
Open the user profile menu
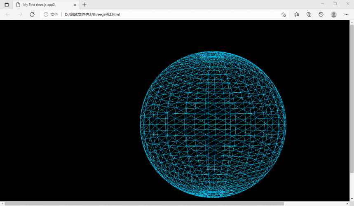point(334,14)
